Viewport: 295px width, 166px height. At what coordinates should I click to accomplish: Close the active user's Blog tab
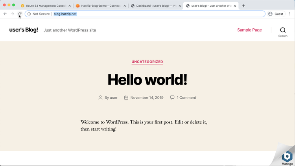pos(235,6)
